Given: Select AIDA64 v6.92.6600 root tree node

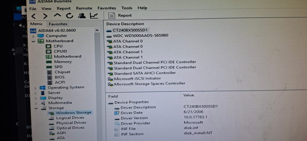Looking at the screenshot, I should click(57, 30).
